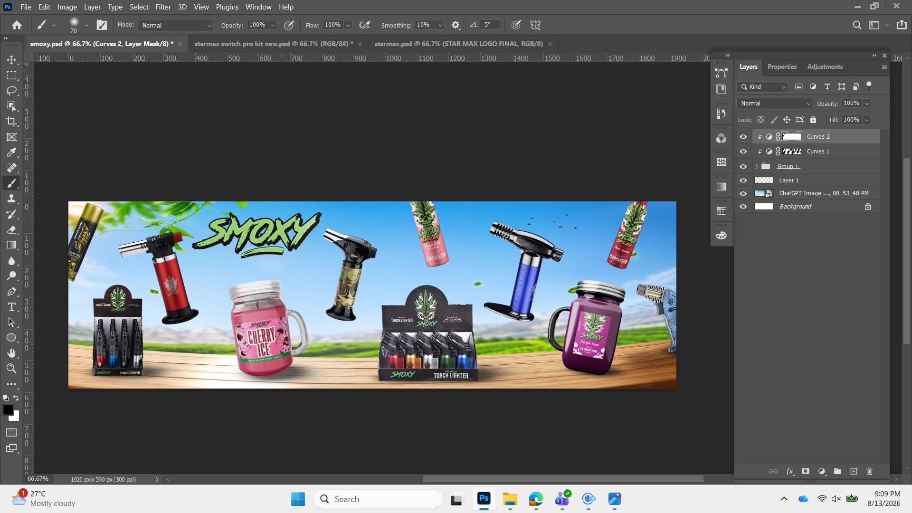Viewport: 912px width, 513px height.
Task: Create a new layer with plus icon
Action: pos(854,471)
